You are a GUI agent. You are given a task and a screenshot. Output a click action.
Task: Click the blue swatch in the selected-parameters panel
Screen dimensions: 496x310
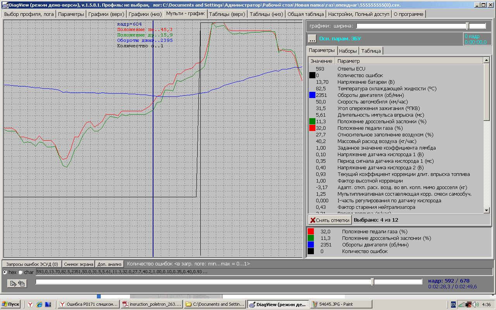click(310, 245)
